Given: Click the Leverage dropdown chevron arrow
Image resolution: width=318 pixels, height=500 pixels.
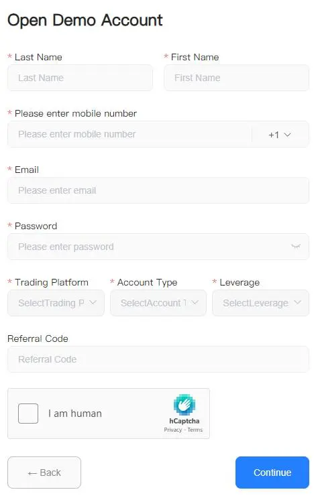Looking at the screenshot, I should click(297, 302).
